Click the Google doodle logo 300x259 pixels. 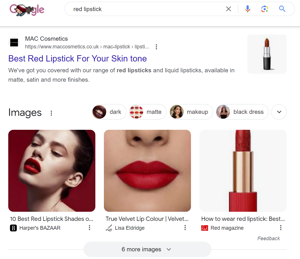tap(27, 10)
